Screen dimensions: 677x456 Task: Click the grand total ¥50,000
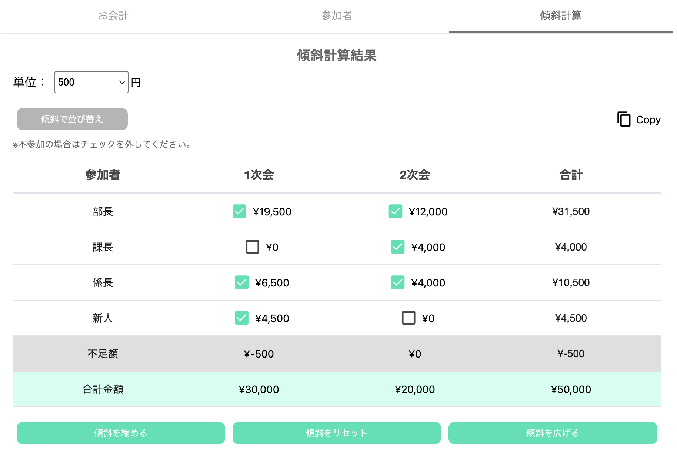click(571, 389)
